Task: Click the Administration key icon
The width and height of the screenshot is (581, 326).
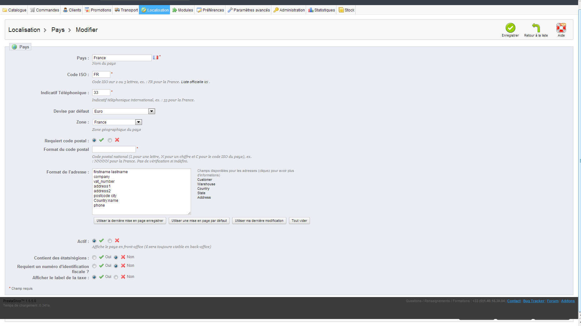Action: click(276, 10)
